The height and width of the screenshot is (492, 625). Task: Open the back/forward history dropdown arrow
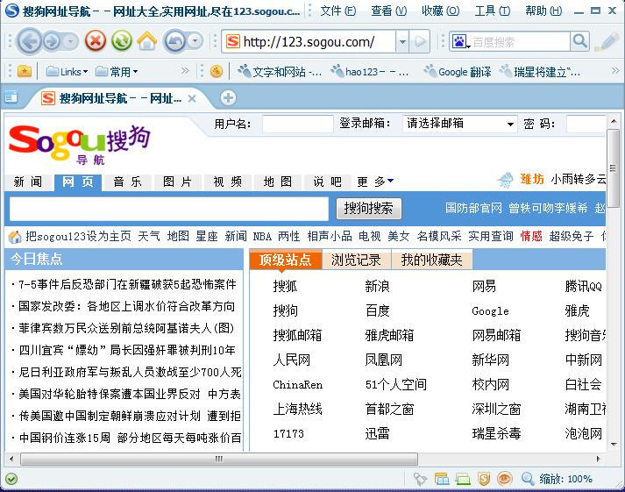[x=70, y=41]
